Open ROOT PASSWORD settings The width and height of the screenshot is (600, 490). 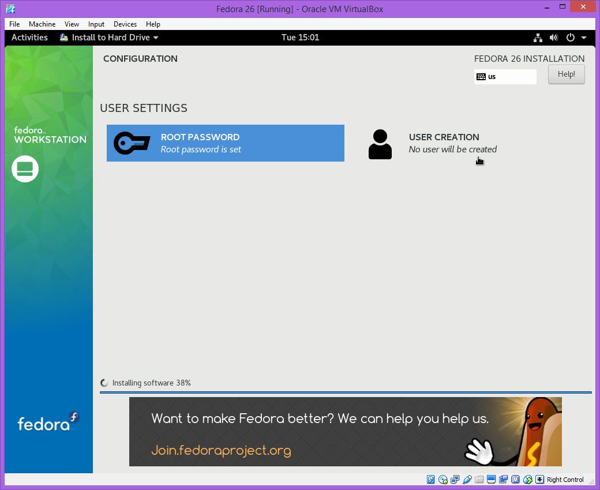coord(226,143)
